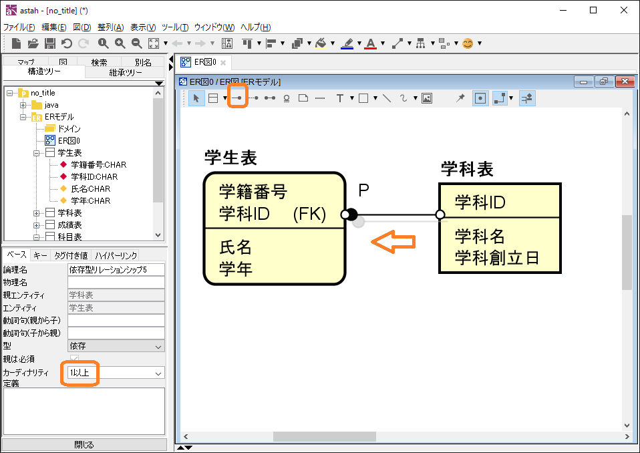Select the text tool in diagram toolbar
640x453 pixels.
pos(339,98)
